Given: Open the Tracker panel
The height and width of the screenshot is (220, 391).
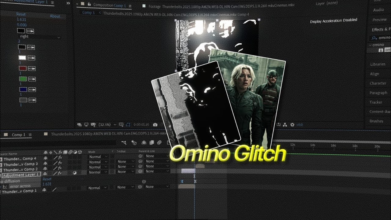Looking at the screenshot, I should (376, 102).
